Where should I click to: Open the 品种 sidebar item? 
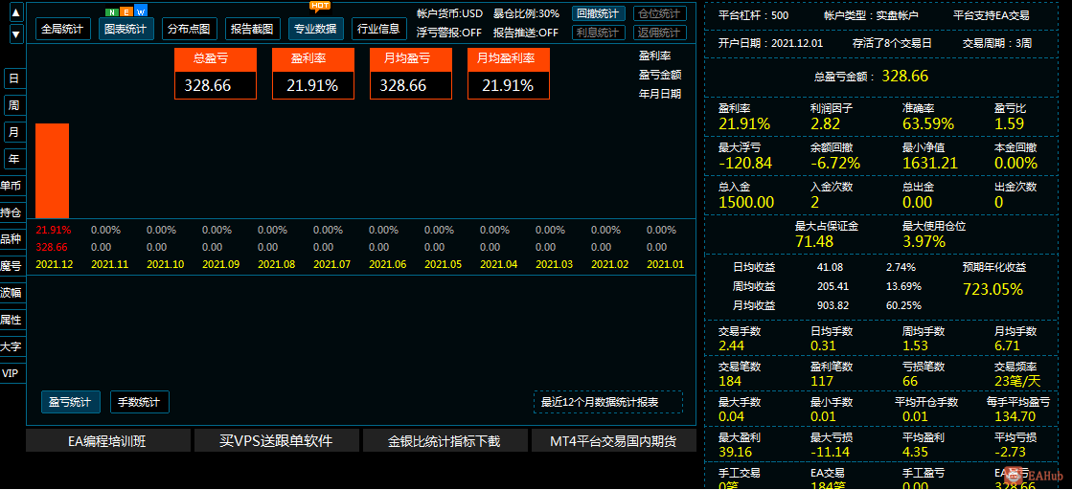point(11,239)
